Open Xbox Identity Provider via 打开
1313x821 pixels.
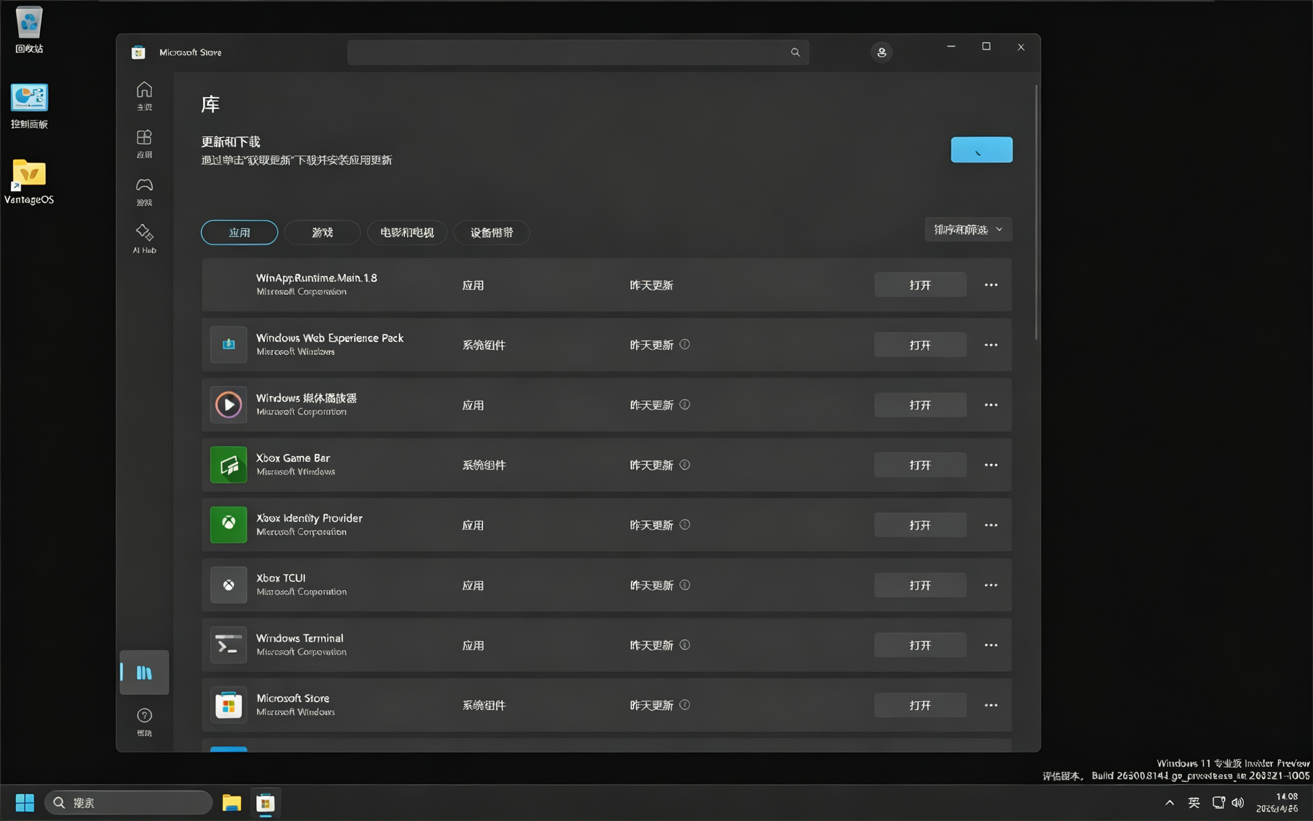(x=920, y=525)
